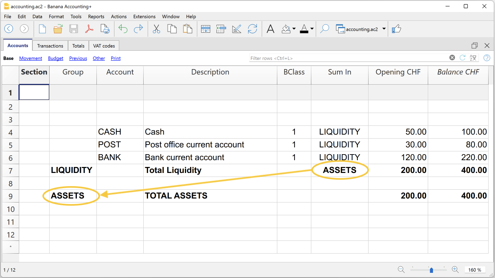This screenshot has width=495, height=278.
Task: Clear the filter rows field with X icon
Action: (x=452, y=58)
